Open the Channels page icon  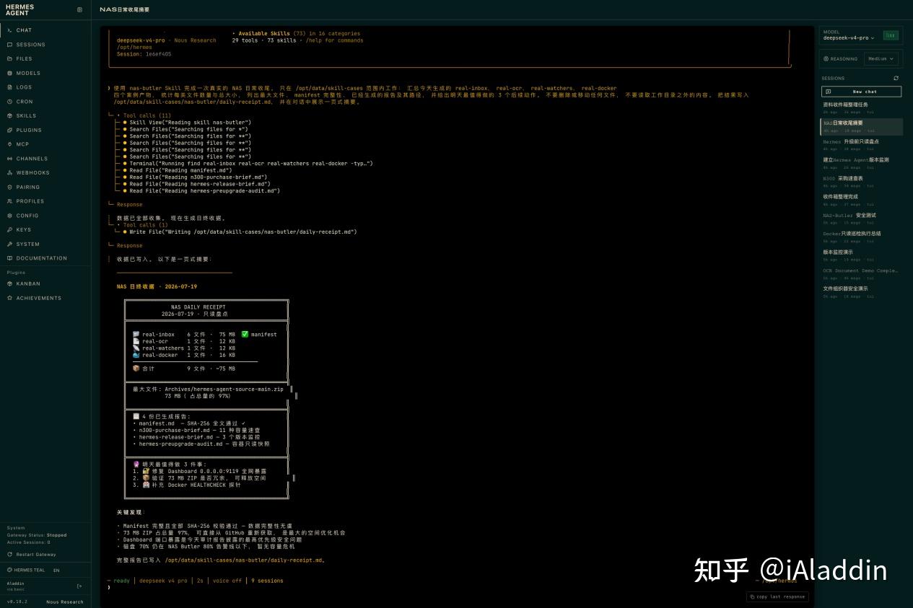tap(9, 159)
